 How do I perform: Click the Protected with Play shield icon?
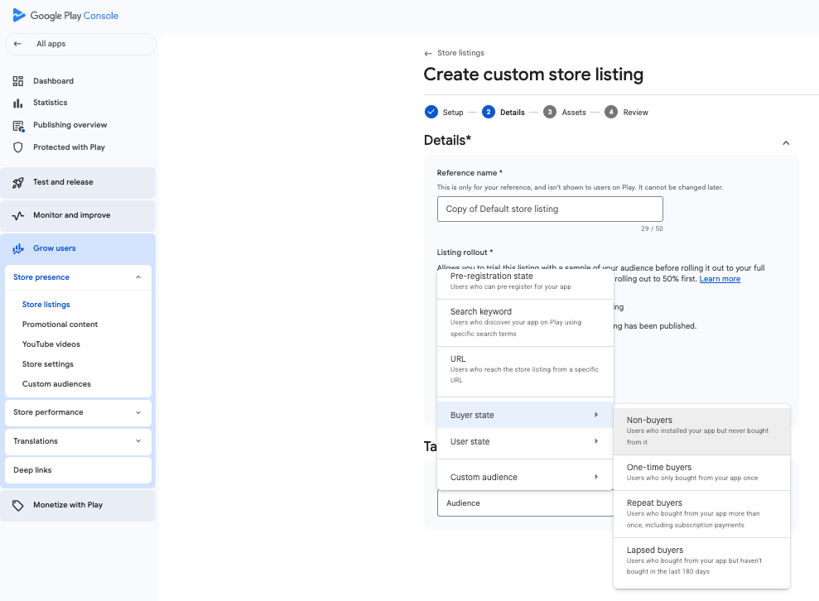click(x=18, y=147)
